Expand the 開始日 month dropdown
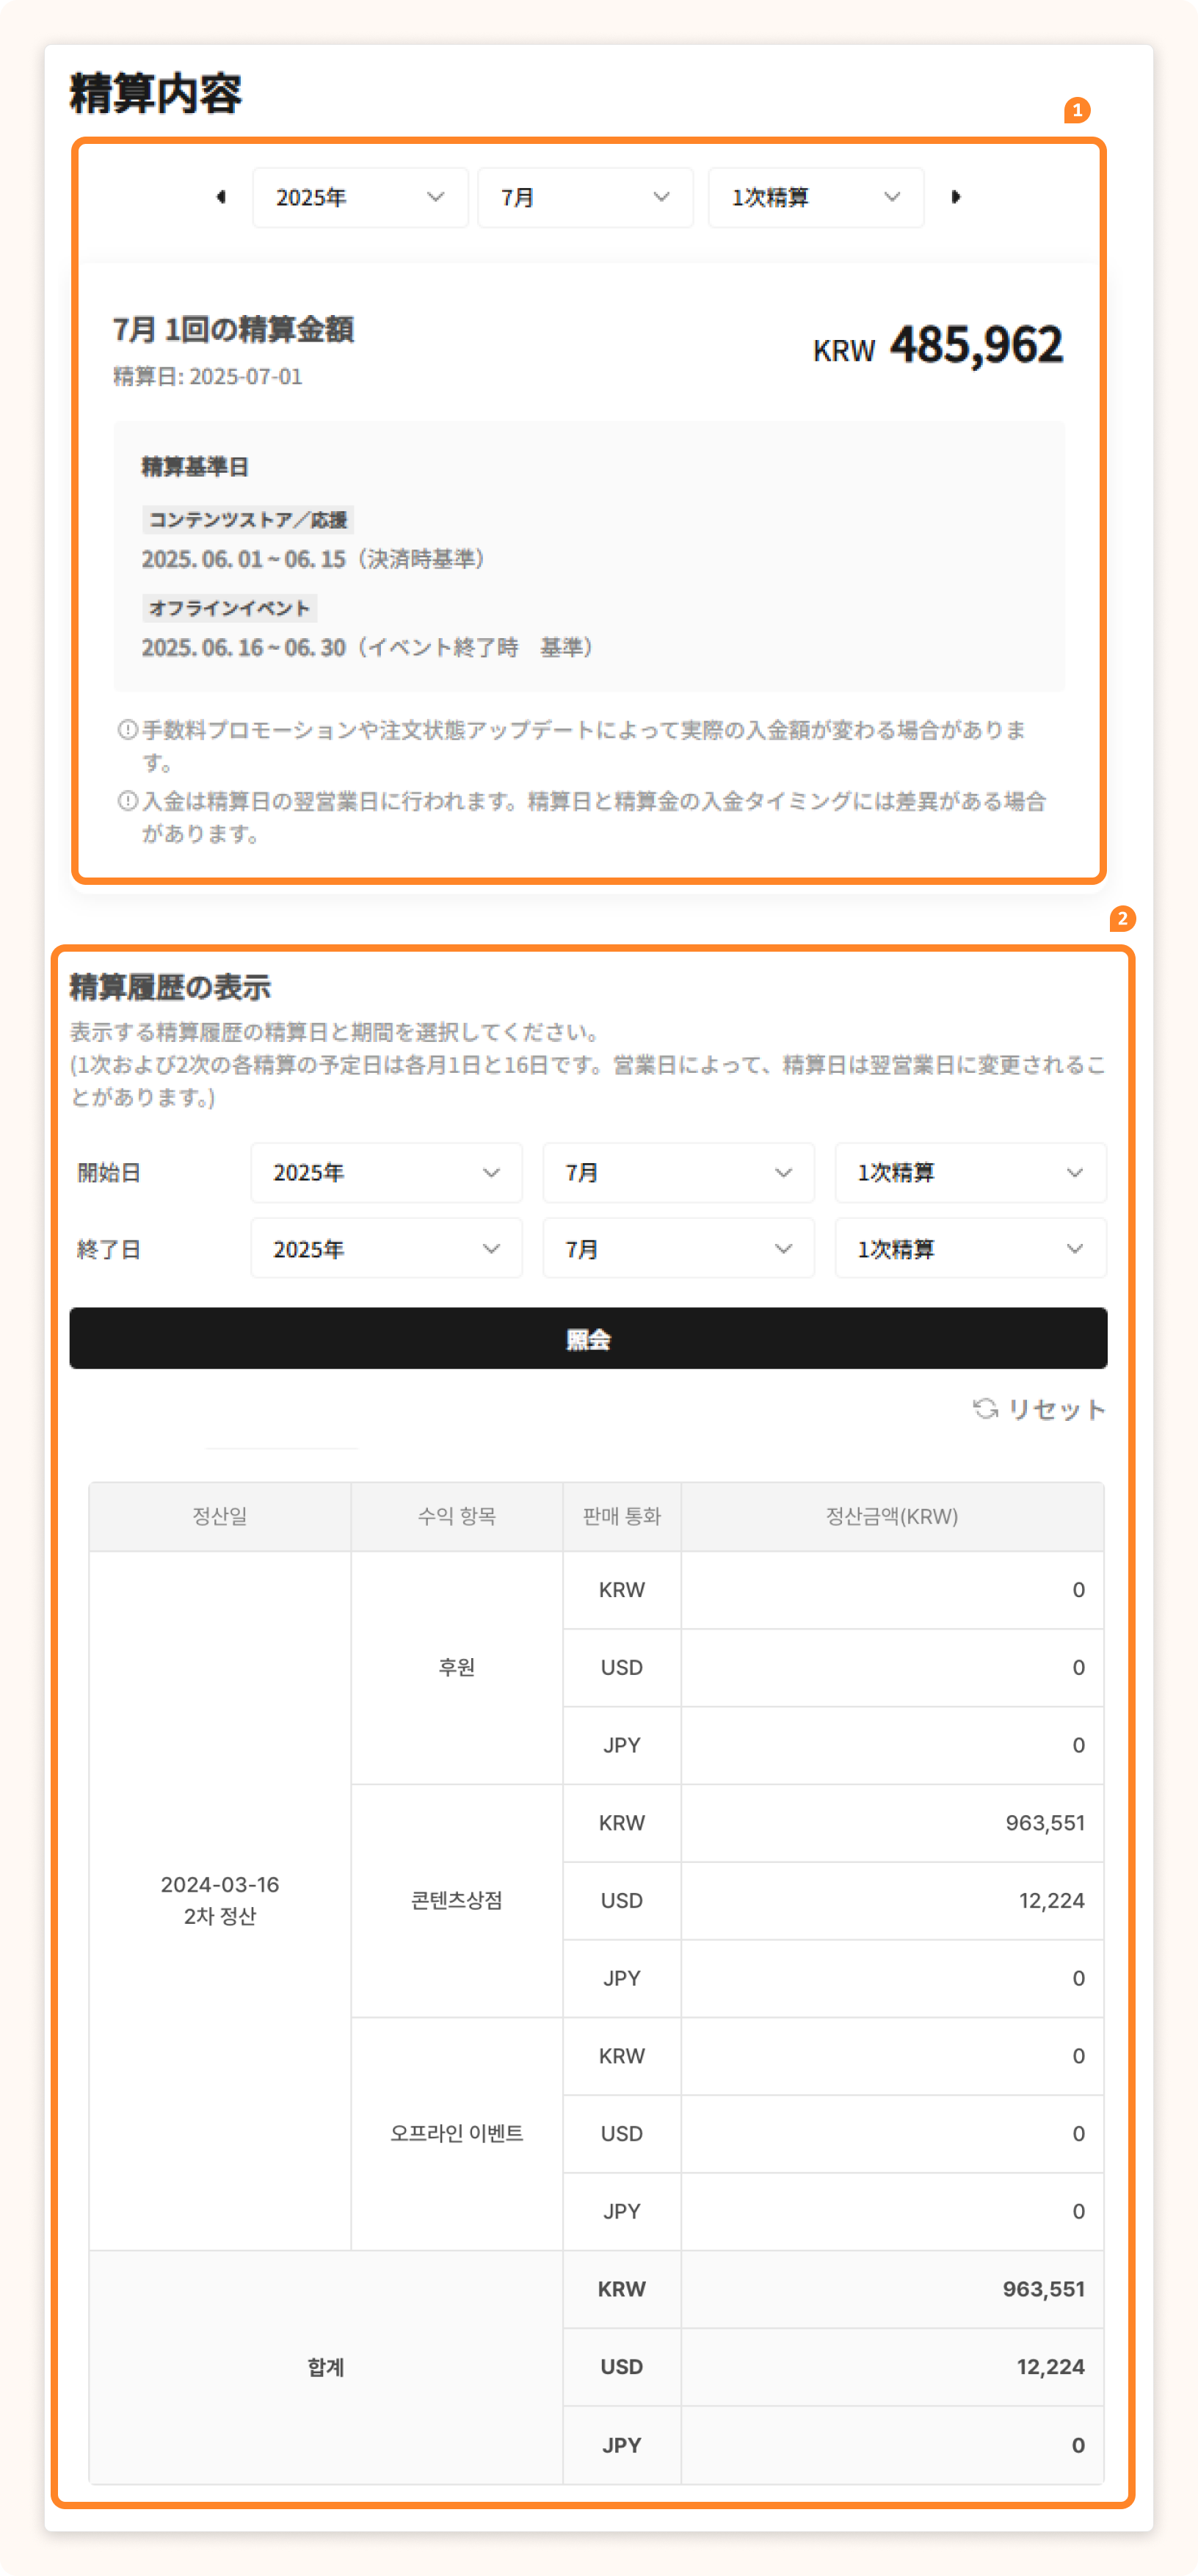 pos(678,1172)
